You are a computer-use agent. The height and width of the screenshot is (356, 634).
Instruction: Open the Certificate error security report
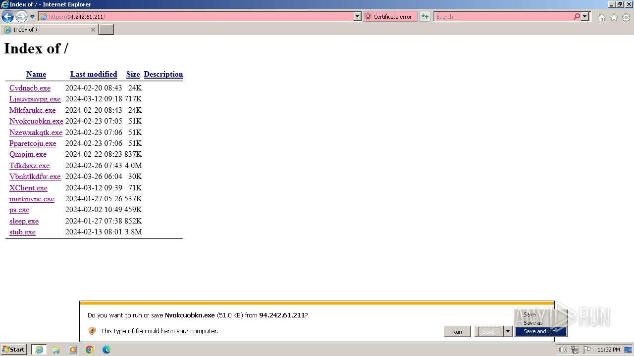pyautogui.click(x=390, y=16)
